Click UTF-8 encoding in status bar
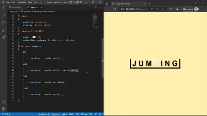207x116 pixels. (x=64, y=114)
